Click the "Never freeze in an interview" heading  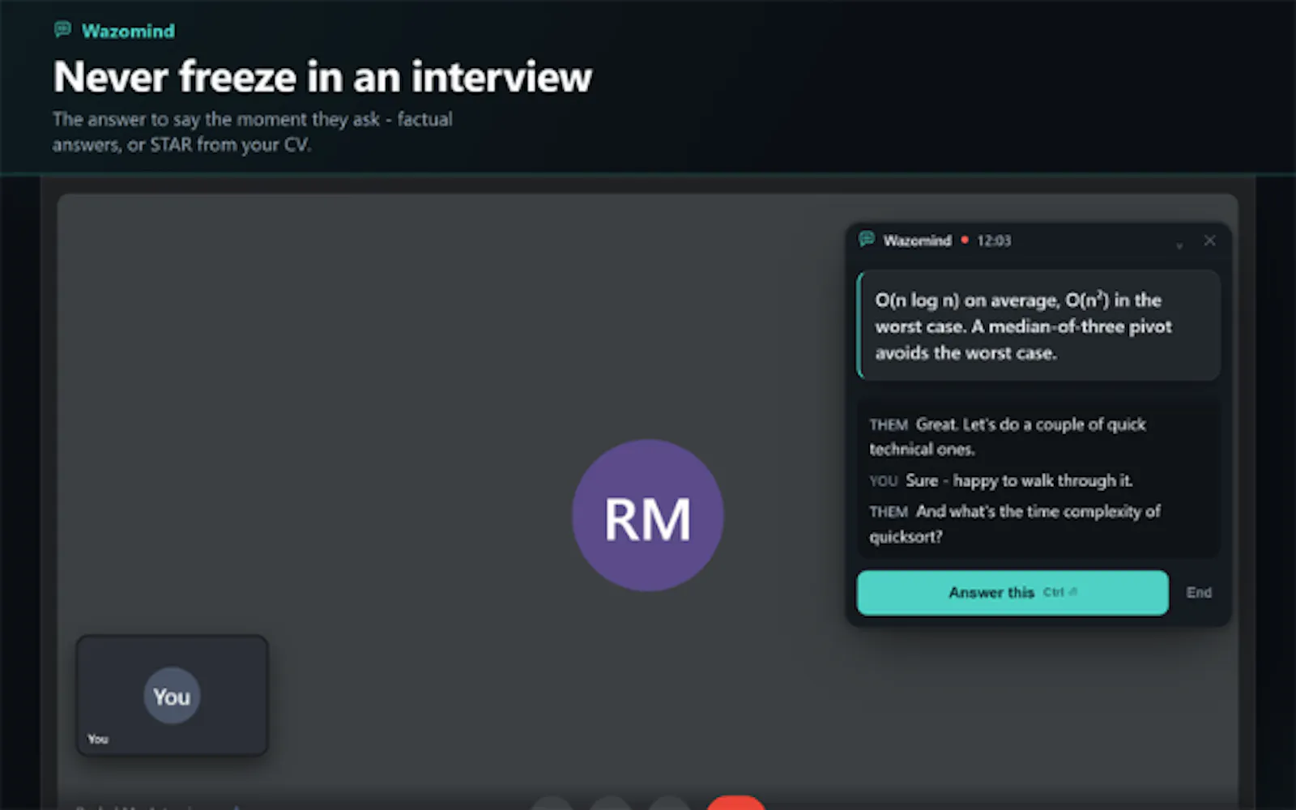322,77
